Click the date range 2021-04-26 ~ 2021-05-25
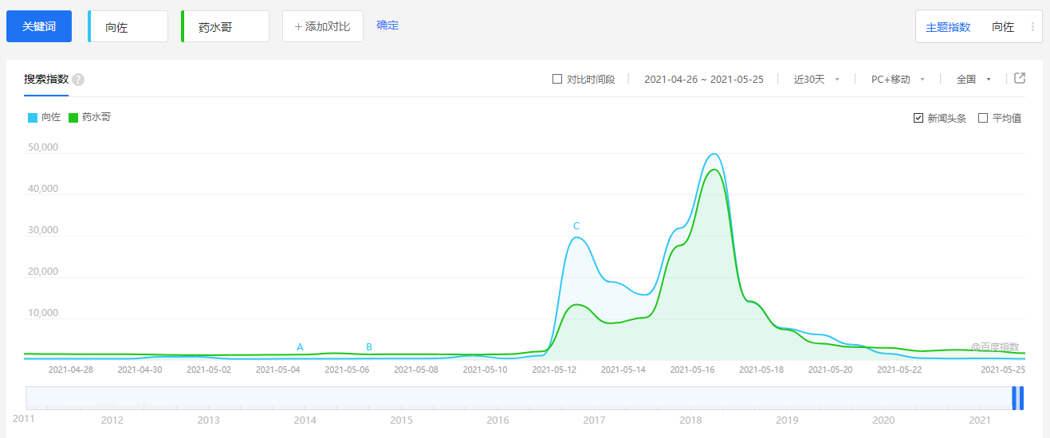1050x438 pixels. point(703,80)
